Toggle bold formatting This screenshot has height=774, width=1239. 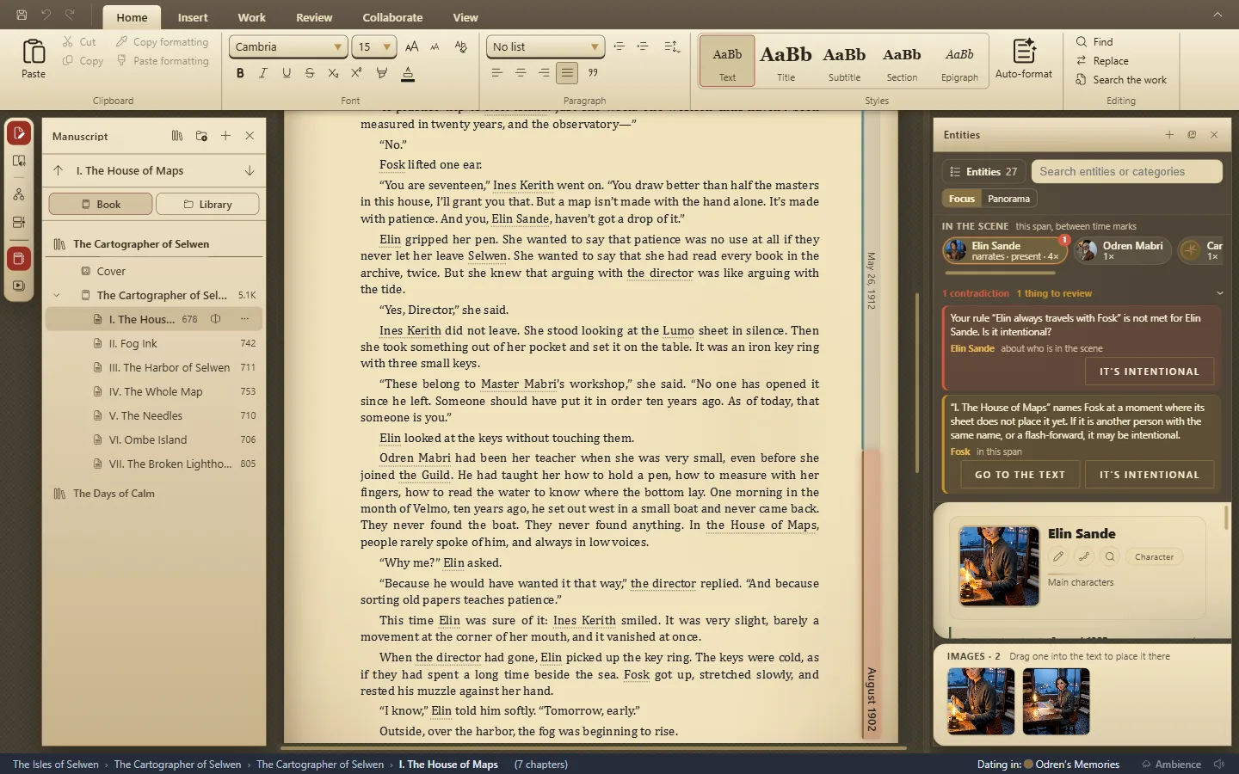pos(240,73)
